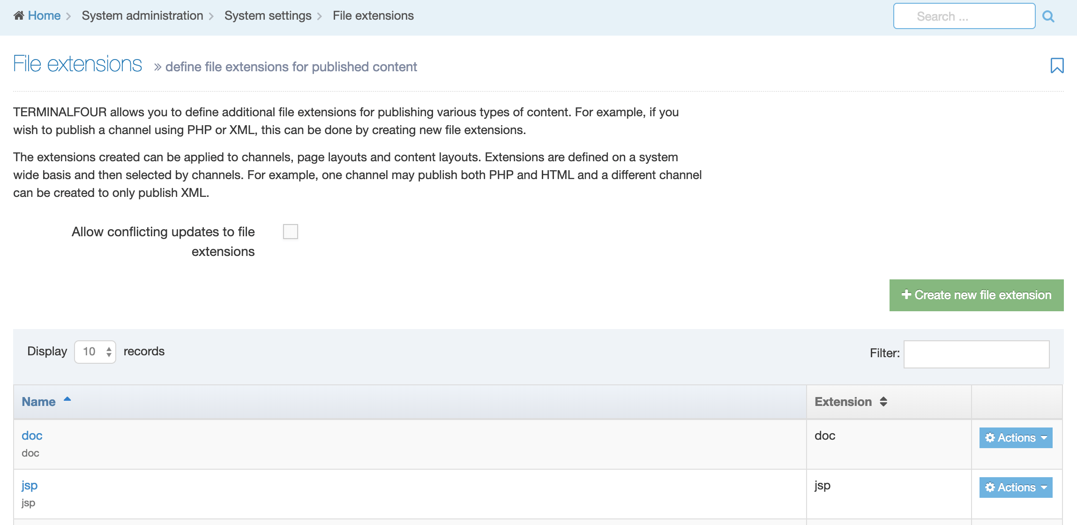Viewport: 1077px width, 525px height.
Task: Expand Actions dropdown caret for doc row
Action: [1044, 437]
